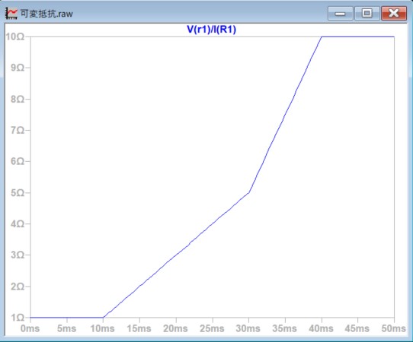Select the V(r1)/I(R1) trace label
413x342 pixels.
point(211,29)
